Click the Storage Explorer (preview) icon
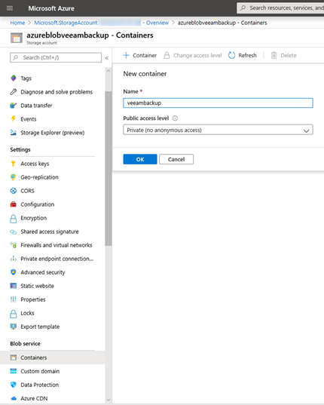 click(x=13, y=133)
